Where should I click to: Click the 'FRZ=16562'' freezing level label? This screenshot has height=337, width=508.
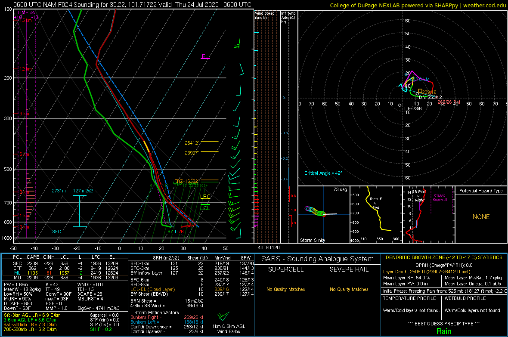[187, 181]
